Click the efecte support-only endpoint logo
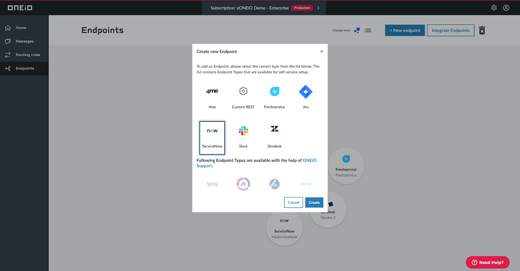The image size is (520, 271). pos(305,184)
